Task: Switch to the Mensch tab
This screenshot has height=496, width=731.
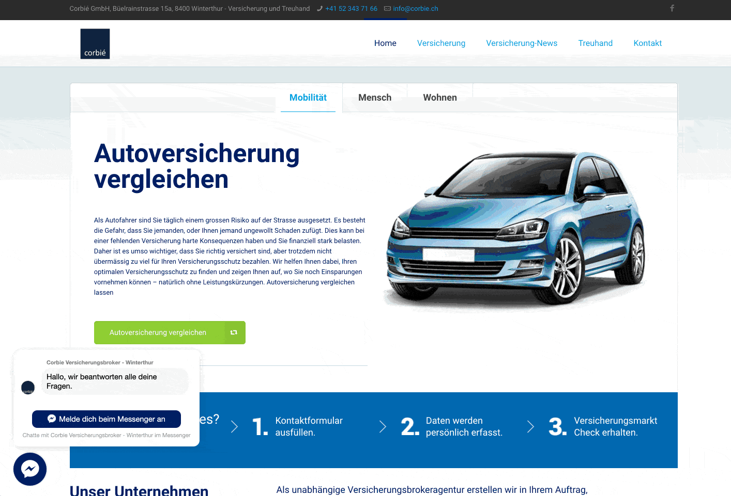Action: (x=375, y=98)
